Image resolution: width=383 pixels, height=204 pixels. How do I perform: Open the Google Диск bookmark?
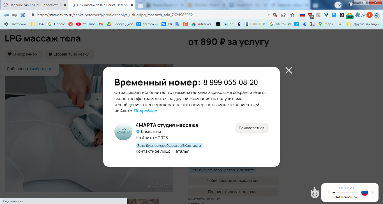[x=120, y=24]
